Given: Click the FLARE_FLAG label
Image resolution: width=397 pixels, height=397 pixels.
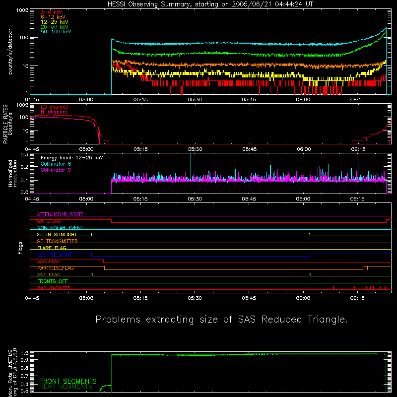Looking at the screenshot, I should tap(52, 248).
